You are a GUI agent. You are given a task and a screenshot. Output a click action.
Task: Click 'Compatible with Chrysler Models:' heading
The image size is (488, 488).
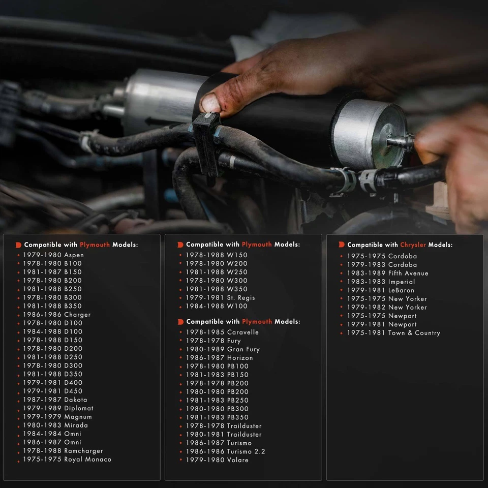click(400, 245)
